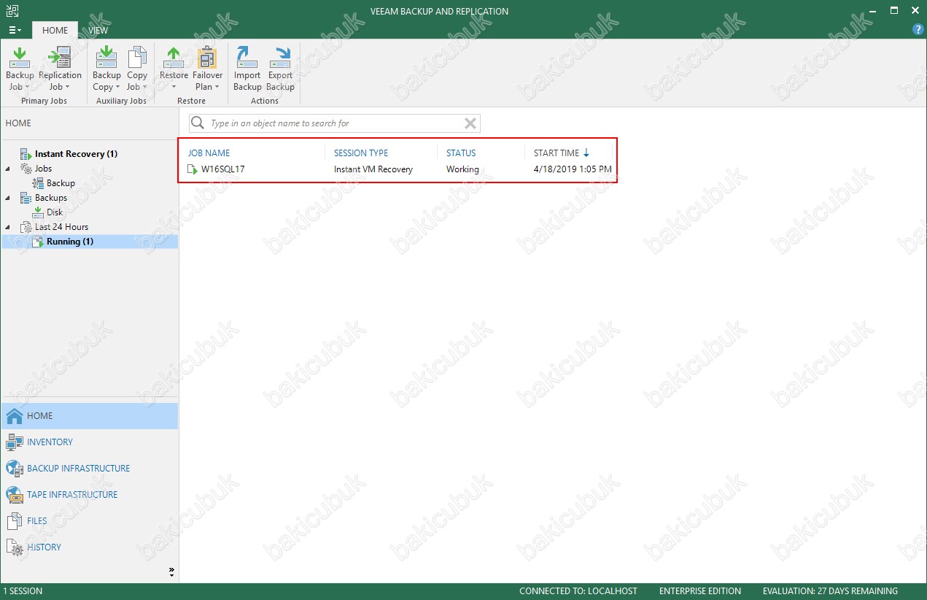Open the Backup Job ribbon button
The width and height of the screenshot is (927, 600).
20,69
